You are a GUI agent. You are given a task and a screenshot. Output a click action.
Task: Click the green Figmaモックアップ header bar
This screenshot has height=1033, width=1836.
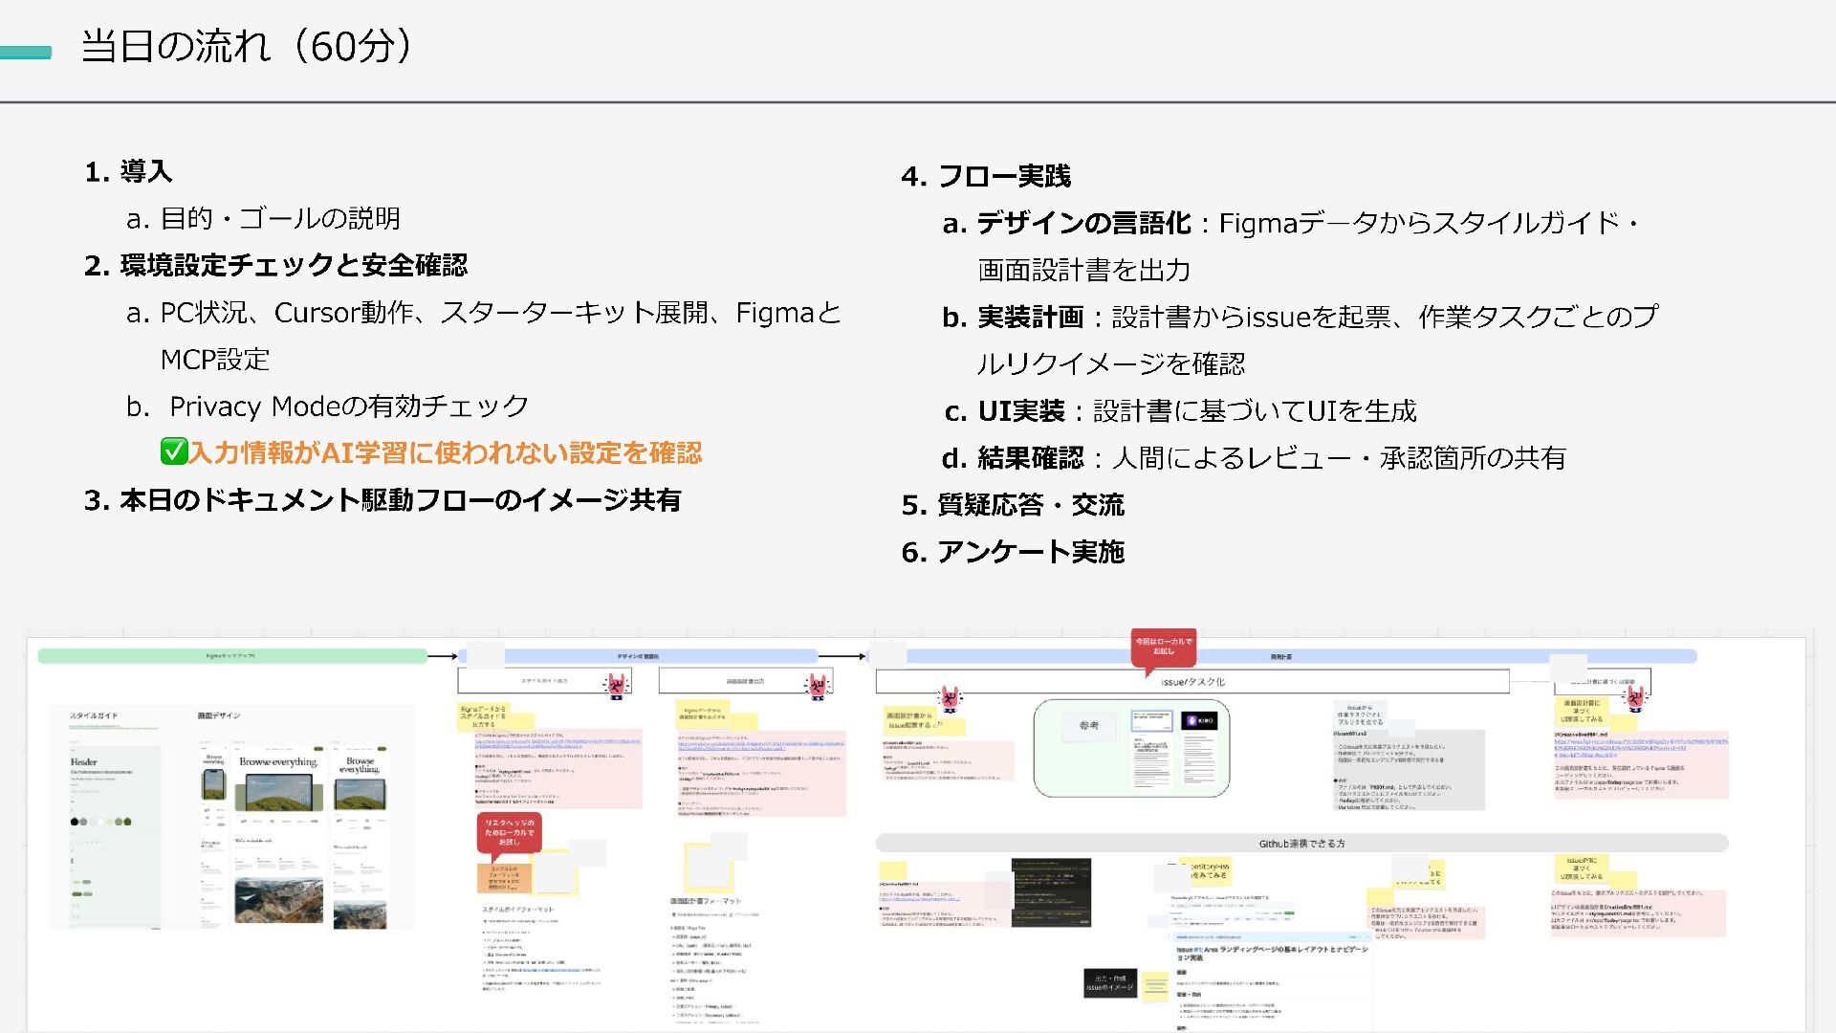(231, 656)
